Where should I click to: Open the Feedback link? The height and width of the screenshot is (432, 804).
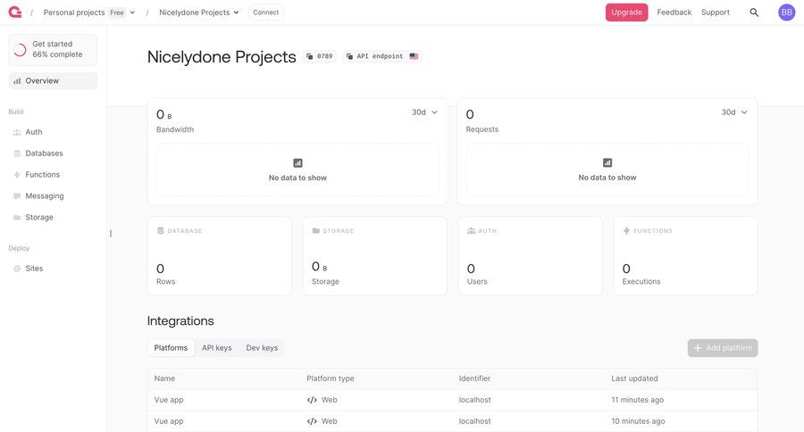674,12
